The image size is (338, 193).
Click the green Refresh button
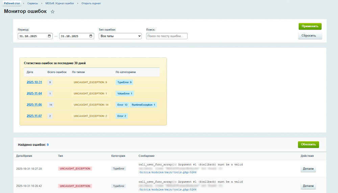308,145
